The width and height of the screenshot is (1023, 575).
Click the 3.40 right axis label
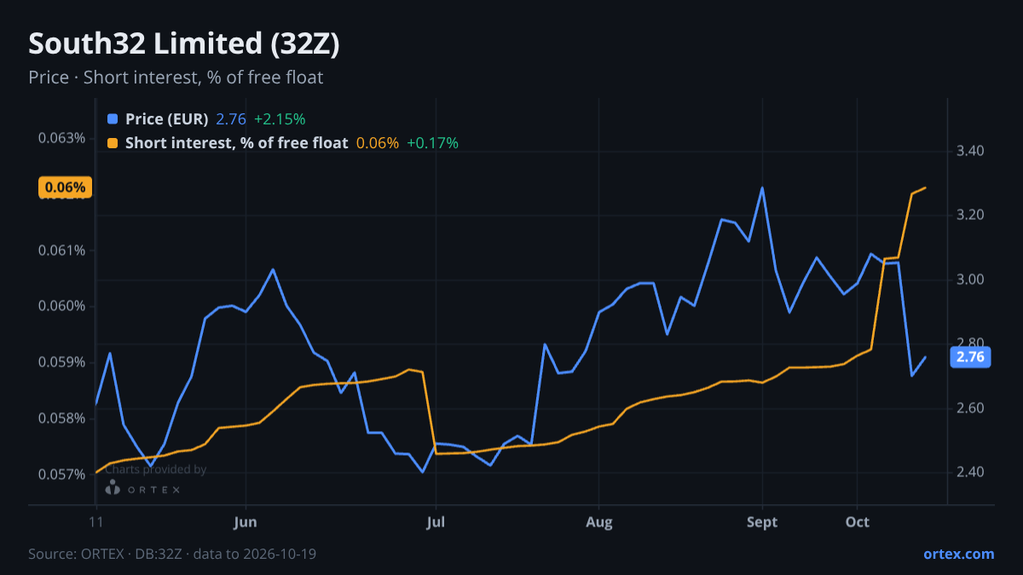tap(971, 151)
